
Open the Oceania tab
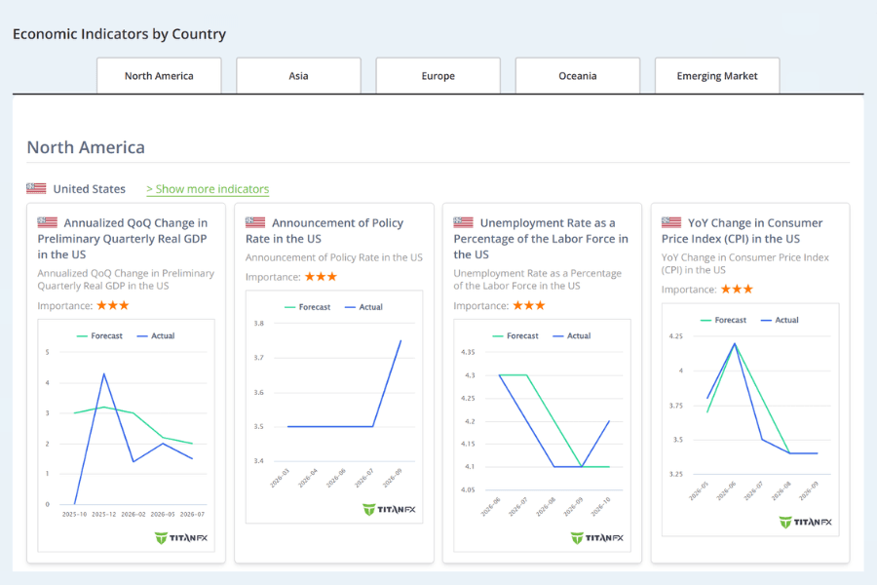(577, 76)
